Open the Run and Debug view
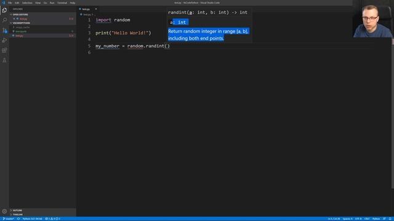Screen dimensions: 394x221 pos(4,41)
